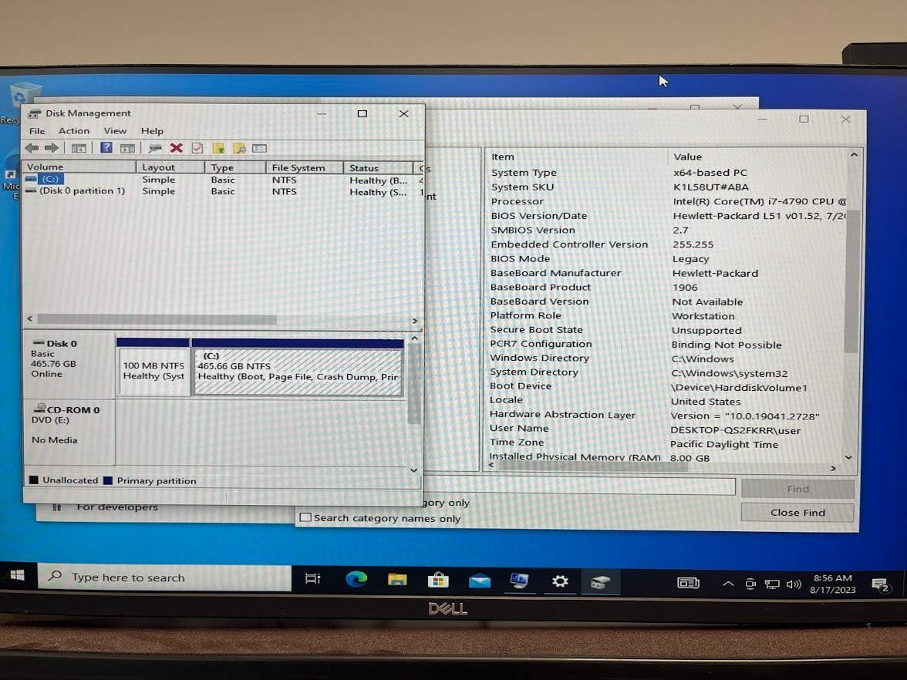Viewport: 907px width, 680px height.
Task: Click the folder with magnifier toolbar icon
Action: click(x=239, y=149)
